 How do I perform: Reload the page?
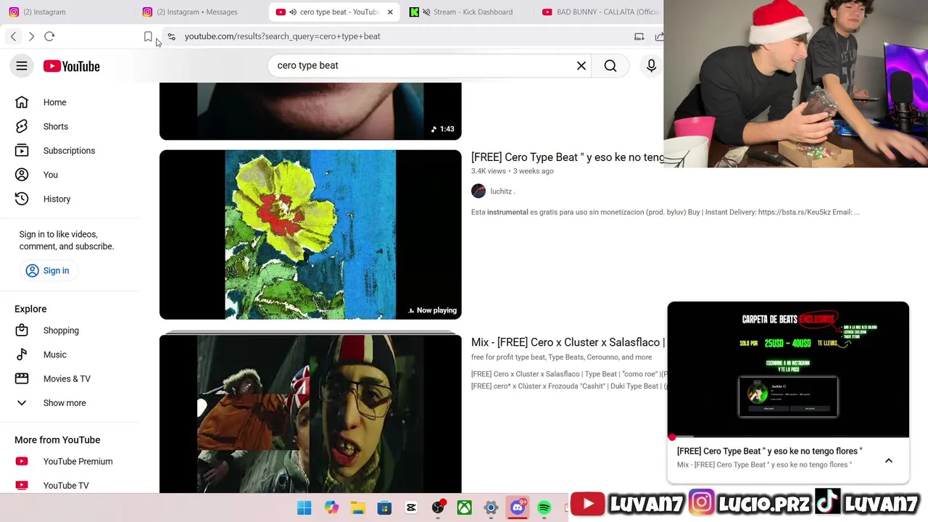pyautogui.click(x=49, y=36)
